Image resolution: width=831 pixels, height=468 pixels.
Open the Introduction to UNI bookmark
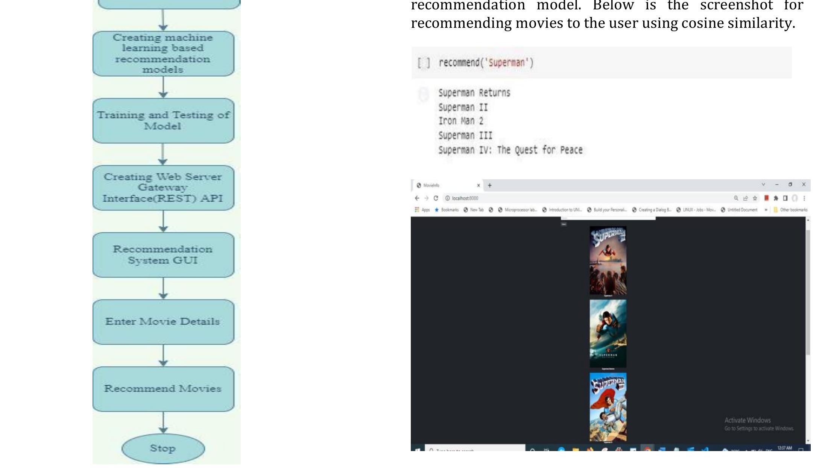[562, 210]
